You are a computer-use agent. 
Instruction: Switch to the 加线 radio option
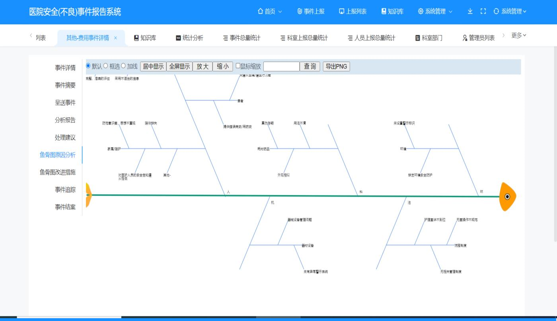tap(123, 66)
